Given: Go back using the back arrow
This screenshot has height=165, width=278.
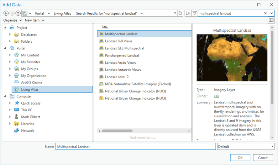Looking at the screenshot, I should coord(6,13).
